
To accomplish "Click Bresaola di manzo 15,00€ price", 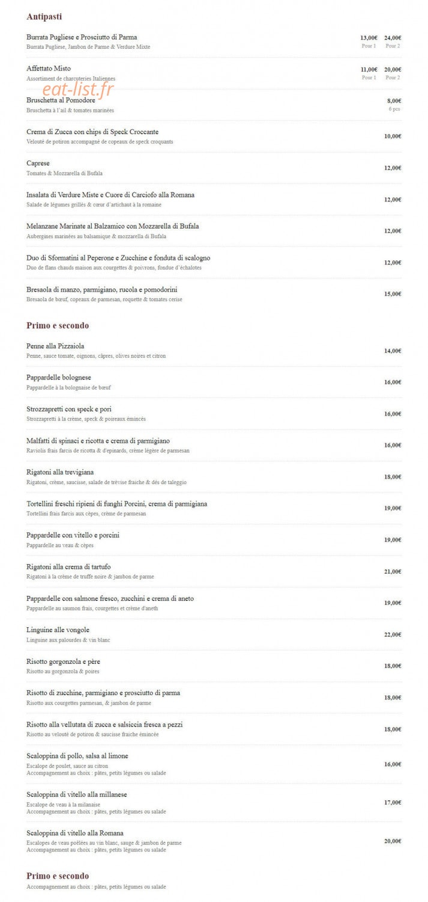I will 393,294.
